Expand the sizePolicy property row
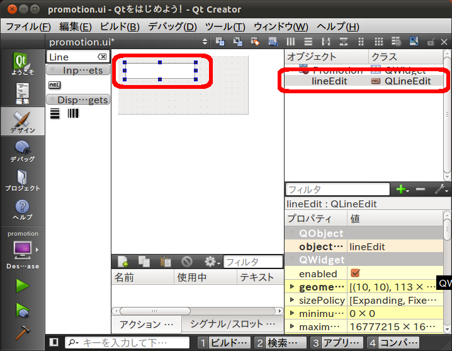The image size is (452, 351). [x=291, y=300]
